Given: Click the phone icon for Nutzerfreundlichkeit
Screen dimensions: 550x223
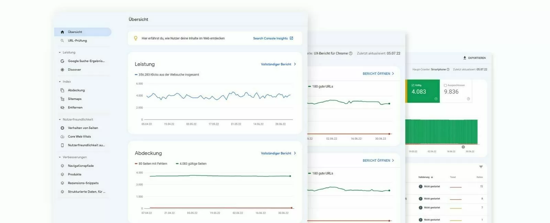Looking at the screenshot, I should pos(62,145).
